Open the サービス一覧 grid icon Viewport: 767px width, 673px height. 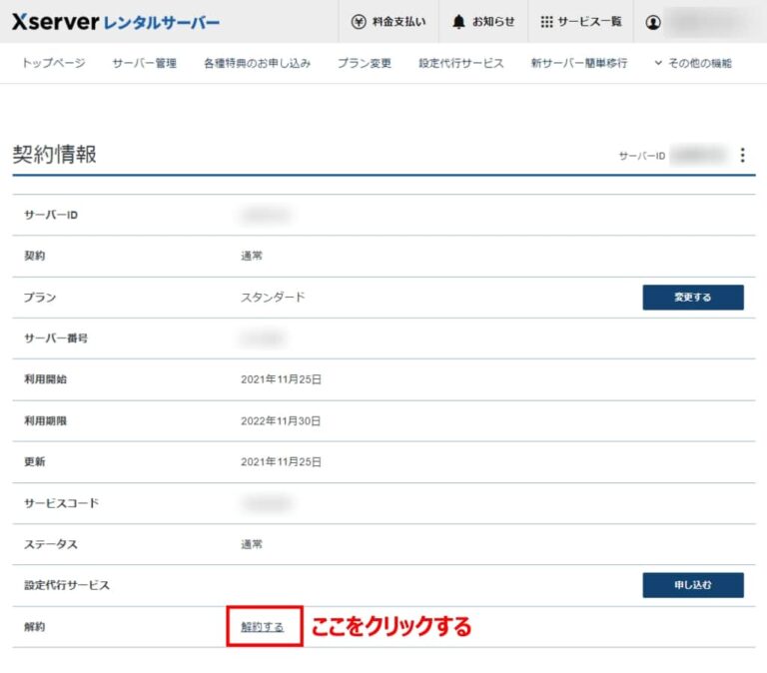[x=546, y=22]
